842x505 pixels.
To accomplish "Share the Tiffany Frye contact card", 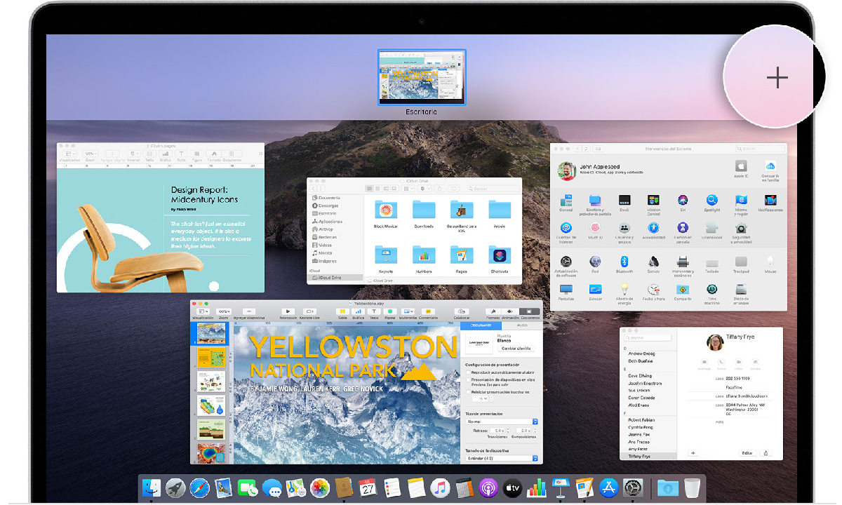I will [766, 453].
